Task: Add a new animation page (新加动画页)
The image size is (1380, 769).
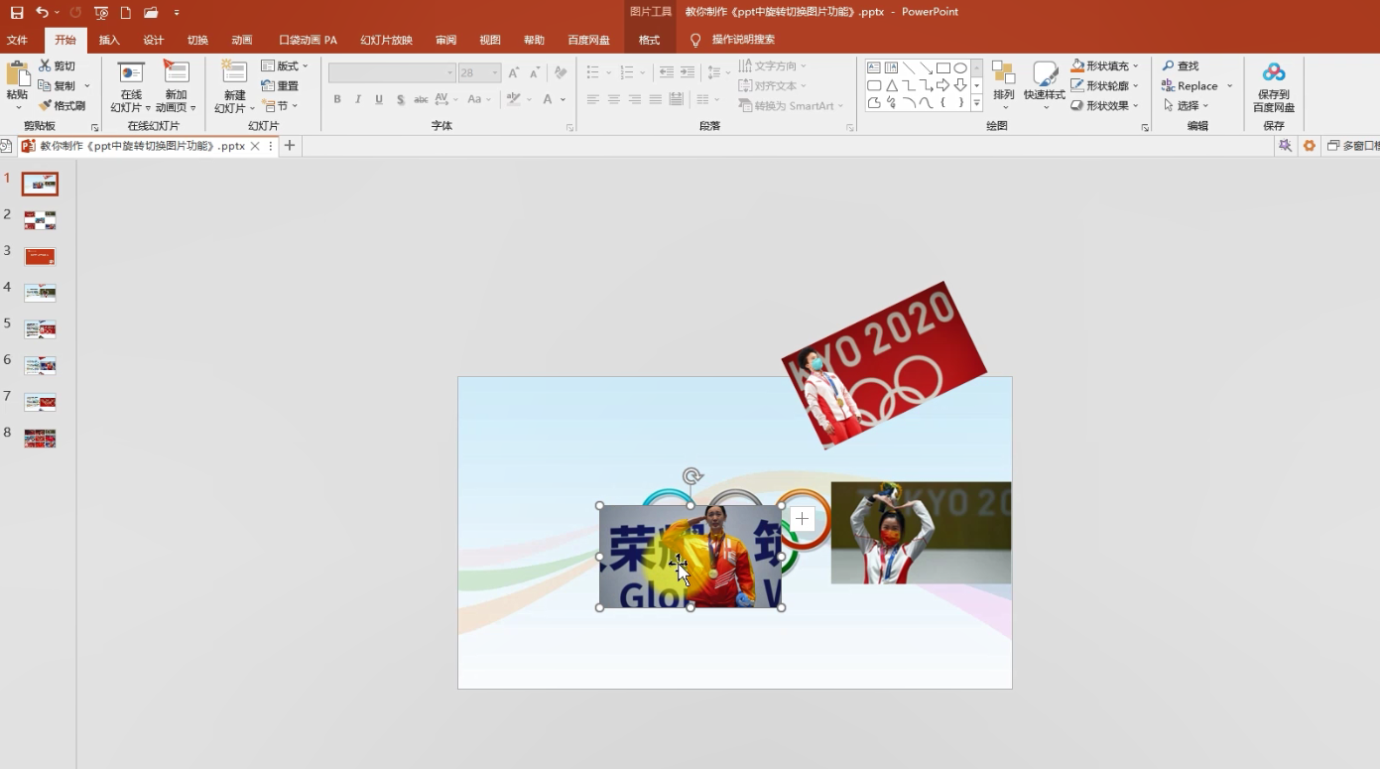Action: pos(176,87)
